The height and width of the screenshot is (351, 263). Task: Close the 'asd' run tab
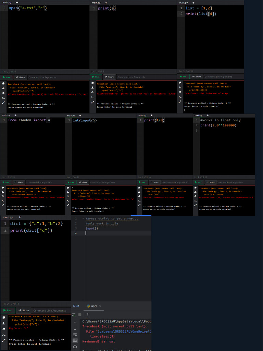coord(100,306)
